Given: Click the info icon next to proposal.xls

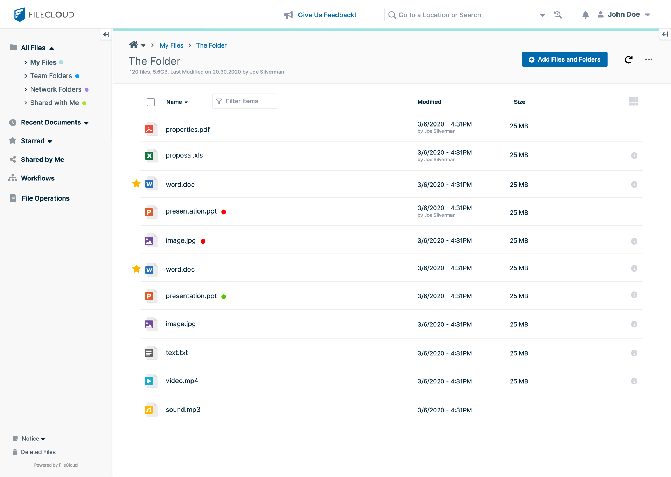Looking at the screenshot, I should [634, 155].
